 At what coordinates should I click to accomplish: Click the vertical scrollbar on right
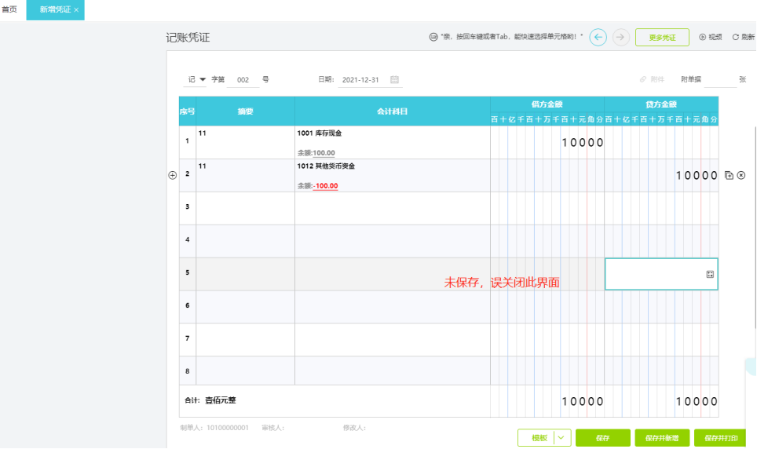[x=755, y=227]
